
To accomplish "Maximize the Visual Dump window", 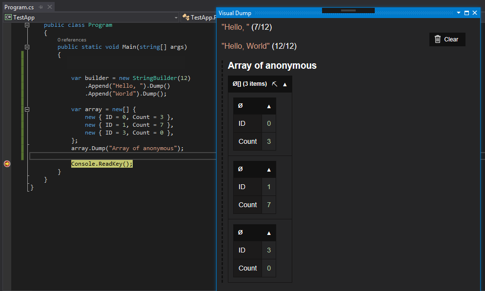I will 467,13.
